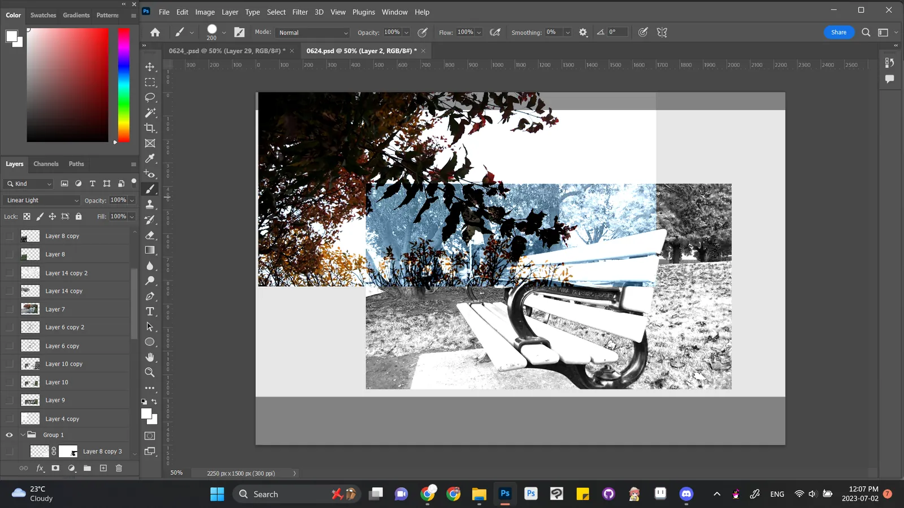Image resolution: width=904 pixels, height=508 pixels.
Task: Hide the Group 1 visibility eye
Action: [x=9, y=435]
